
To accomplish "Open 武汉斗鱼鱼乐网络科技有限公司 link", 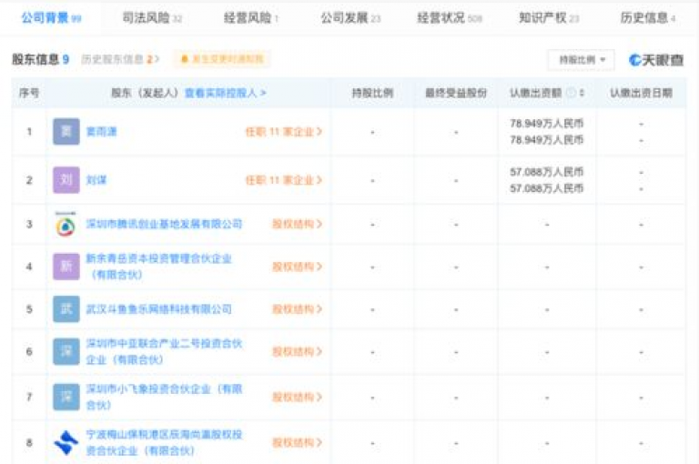I will [x=158, y=309].
